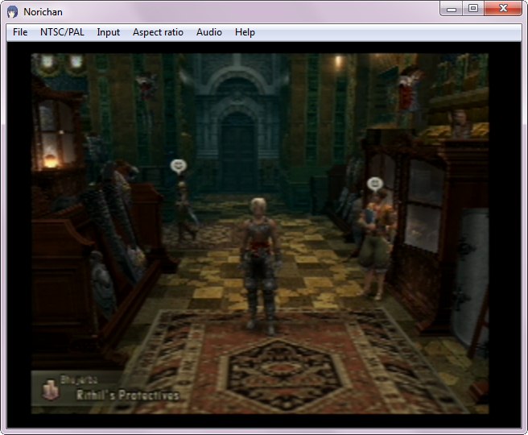This screenshot has height=435, width=528.
Task: Open the NTSC/PAL menu
Action: 62,32
